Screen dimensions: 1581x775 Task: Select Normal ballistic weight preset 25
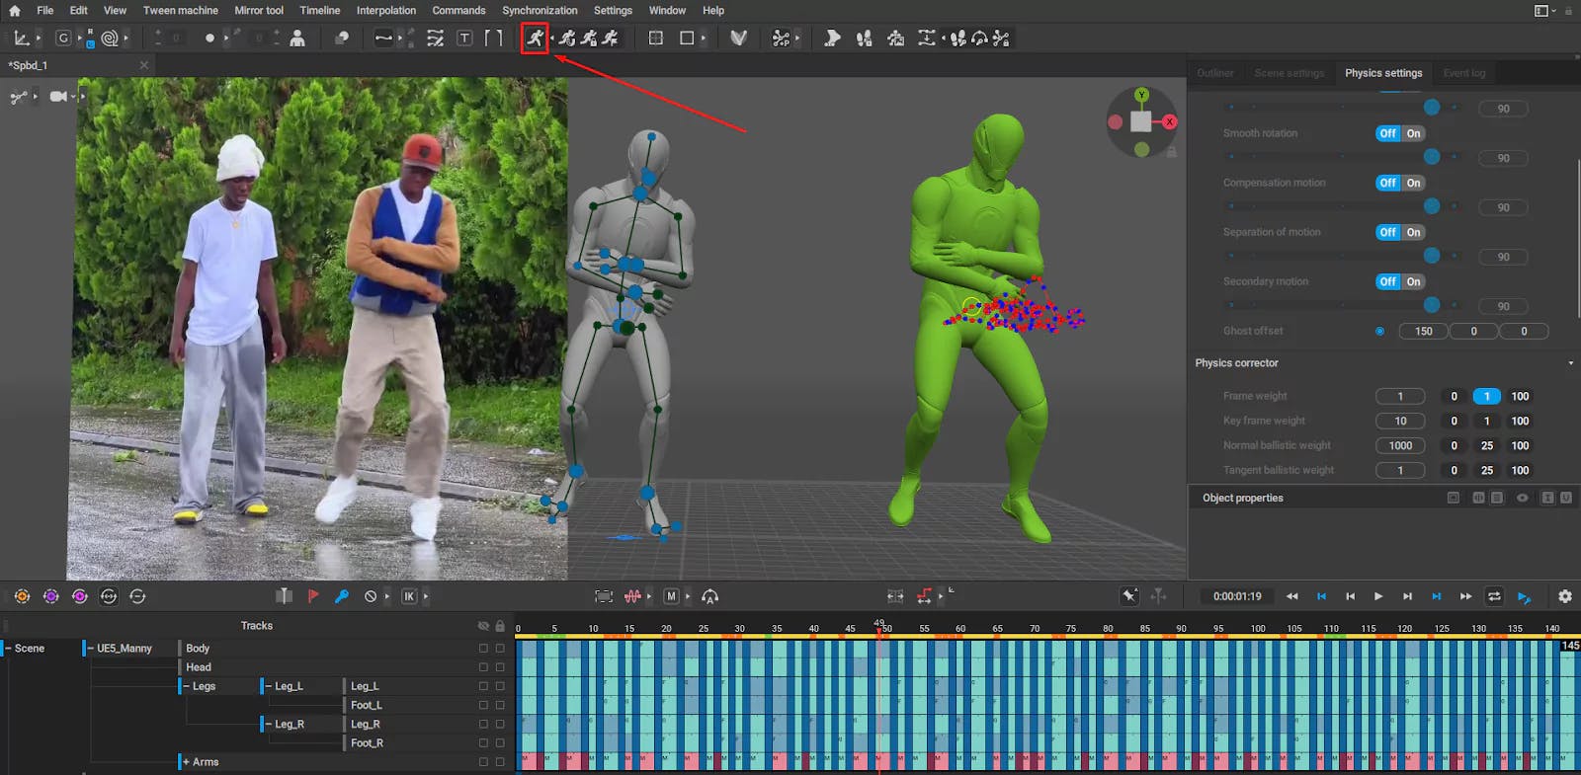(x=1486, y=446)
